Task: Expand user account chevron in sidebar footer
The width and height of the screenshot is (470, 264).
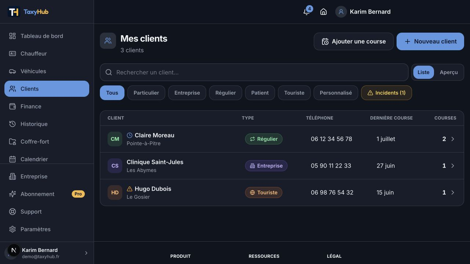Action: [86, 253]
